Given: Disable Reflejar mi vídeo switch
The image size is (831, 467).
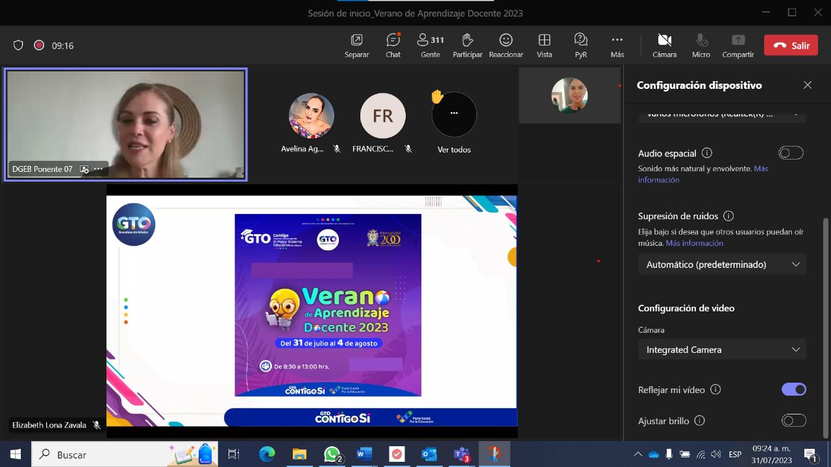Looking at the screenshot, I should [793, 389].
